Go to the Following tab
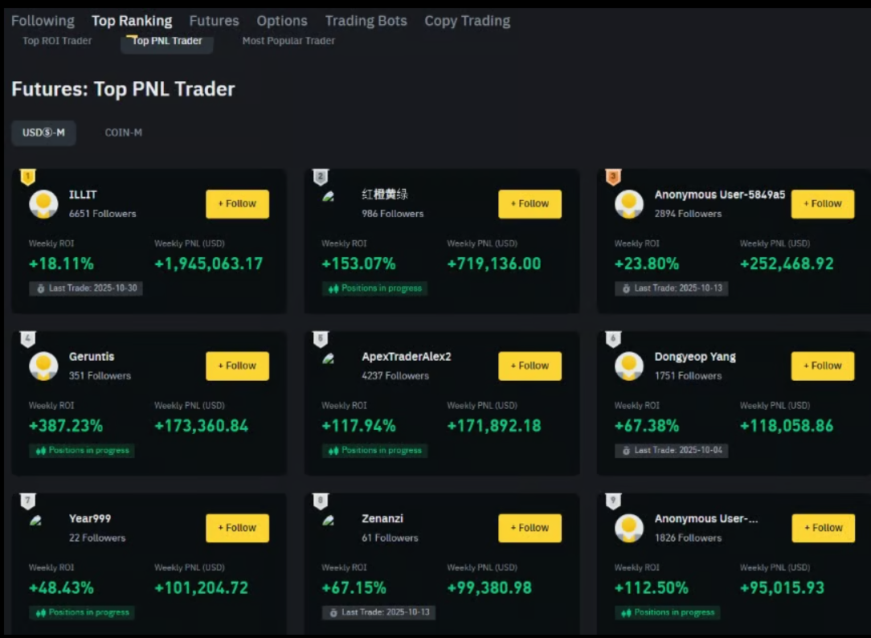This screenshot has width=871, height=638. (x=43, y=21)
